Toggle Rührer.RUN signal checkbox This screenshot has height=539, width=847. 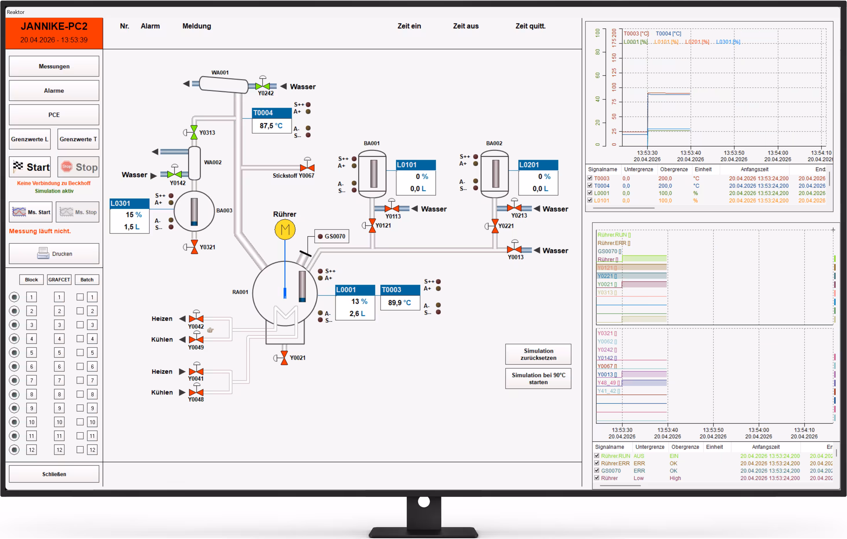coord(597,456)
